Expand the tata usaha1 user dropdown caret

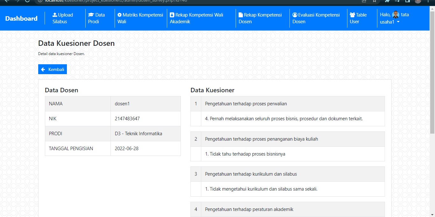pos(398,22)
